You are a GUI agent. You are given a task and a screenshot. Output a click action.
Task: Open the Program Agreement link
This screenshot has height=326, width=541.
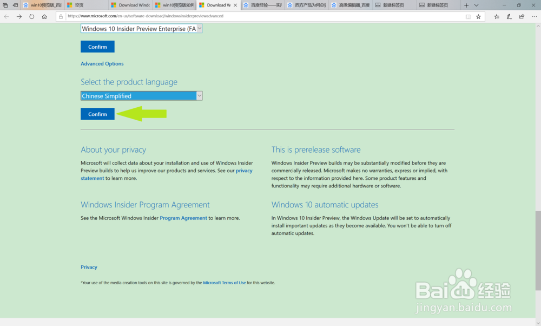[x=183, y=218]
